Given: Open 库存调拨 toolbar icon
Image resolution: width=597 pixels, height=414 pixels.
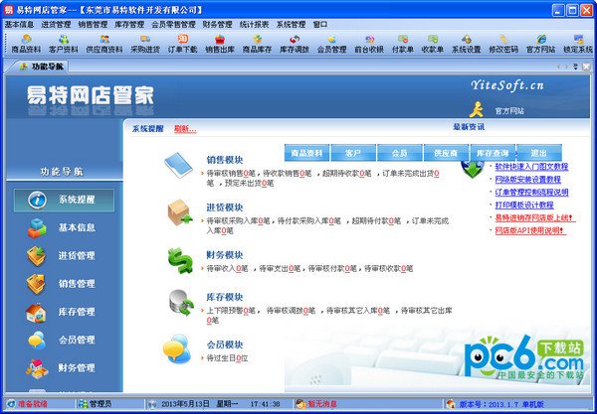Looking at the screenshot, I should pos(295,44).
